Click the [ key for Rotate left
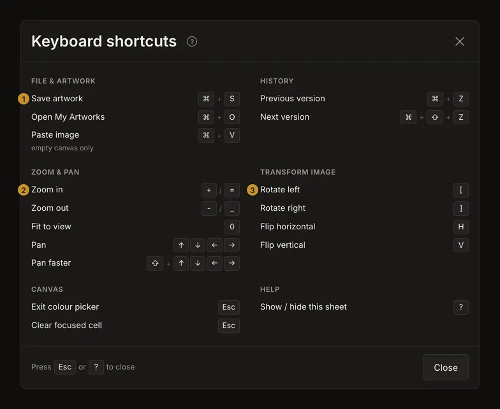The width and height of the screenshot is (500, 409). [460, 190]
